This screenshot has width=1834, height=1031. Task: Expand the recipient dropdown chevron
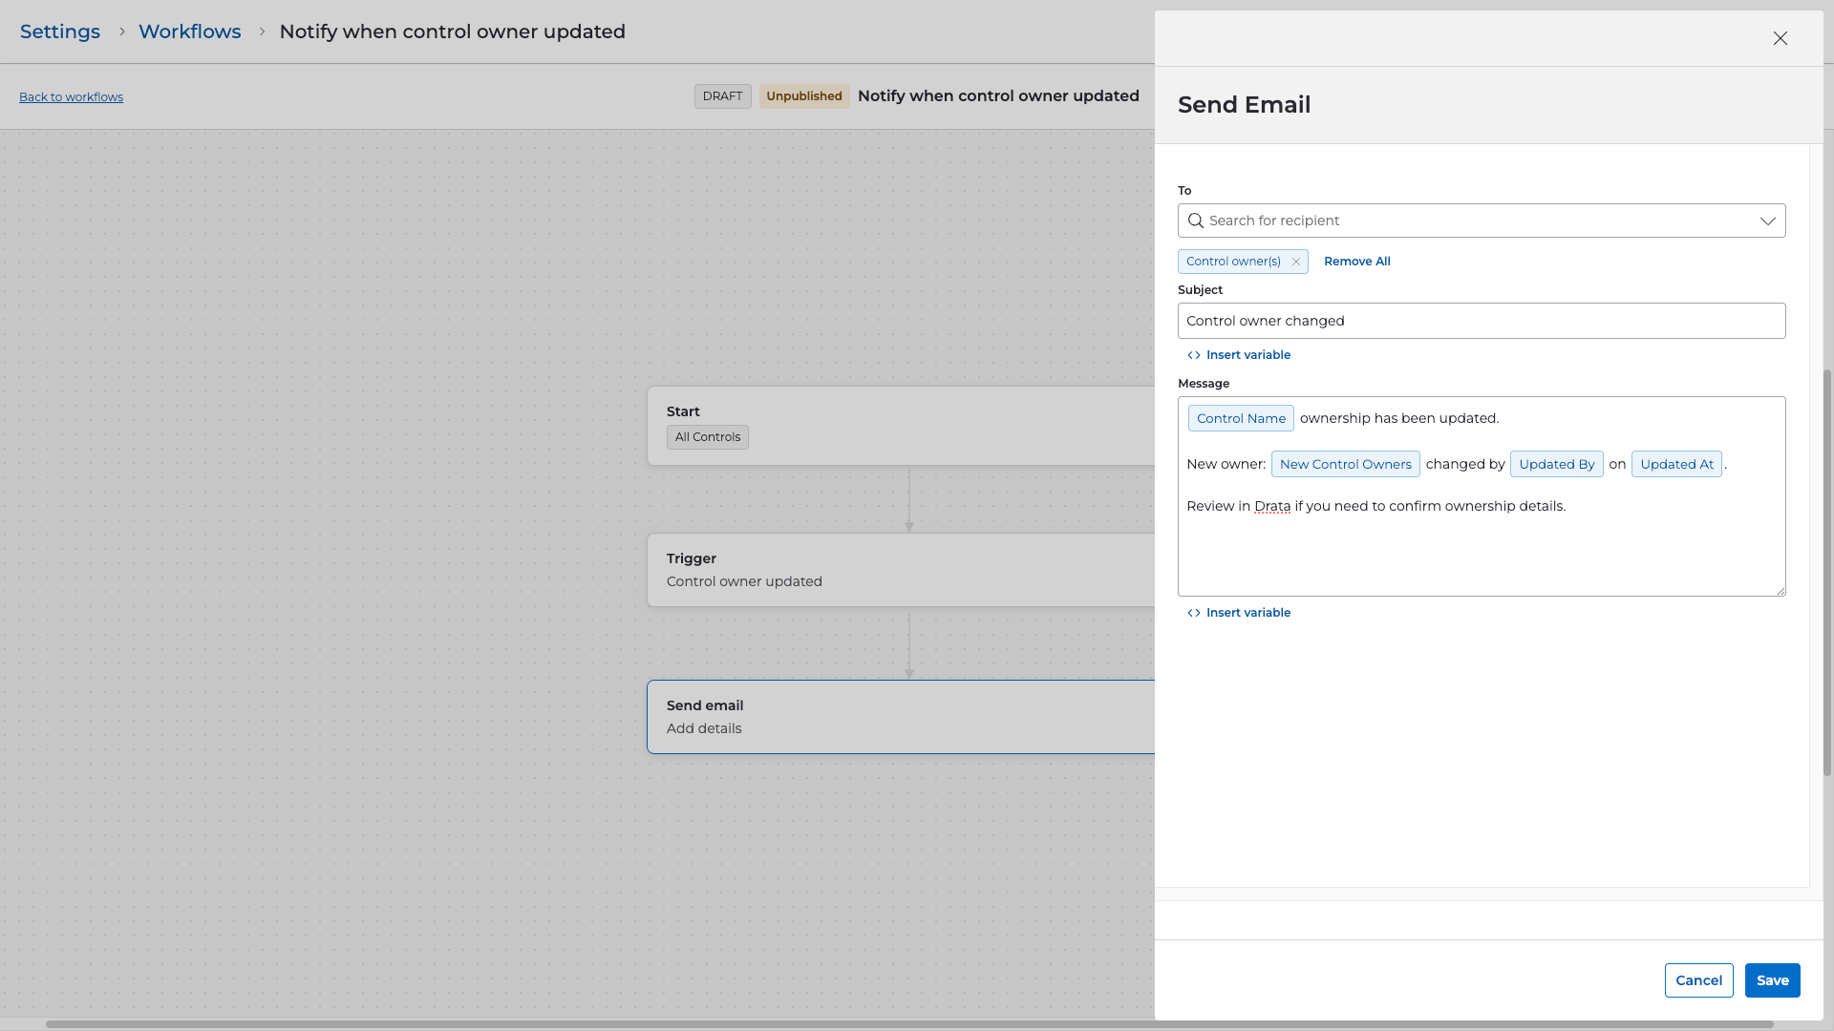1767,221
